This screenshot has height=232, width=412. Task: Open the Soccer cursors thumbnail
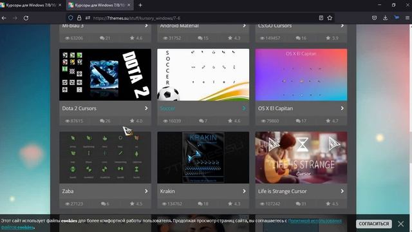[203, 75]
